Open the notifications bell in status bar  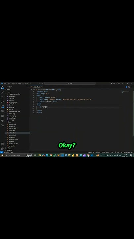(132, 152)
